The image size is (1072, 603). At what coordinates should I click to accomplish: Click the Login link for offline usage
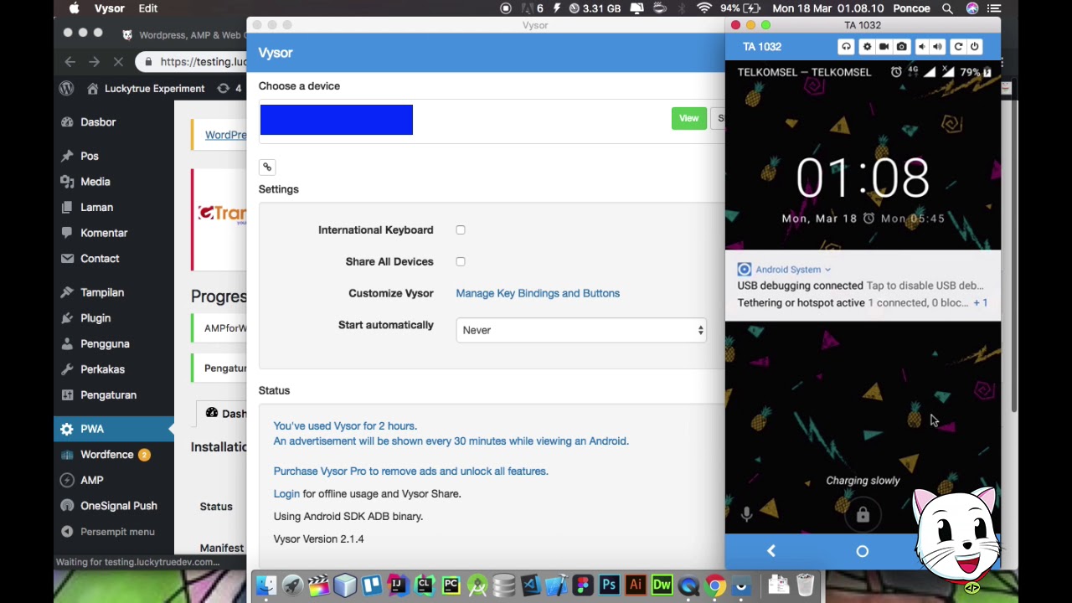click(x=286, y=493)
